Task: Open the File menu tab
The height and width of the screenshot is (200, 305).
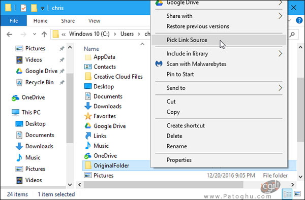Action: click(14, 21)
